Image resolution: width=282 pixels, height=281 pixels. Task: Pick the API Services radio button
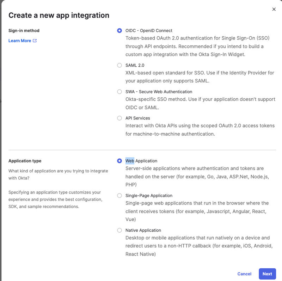point(119,118)
